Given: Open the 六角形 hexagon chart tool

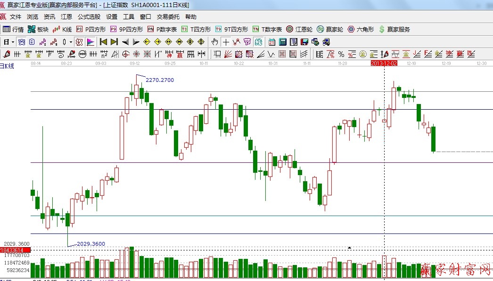Looking at the screenshot, I should (x=361, y=29).
